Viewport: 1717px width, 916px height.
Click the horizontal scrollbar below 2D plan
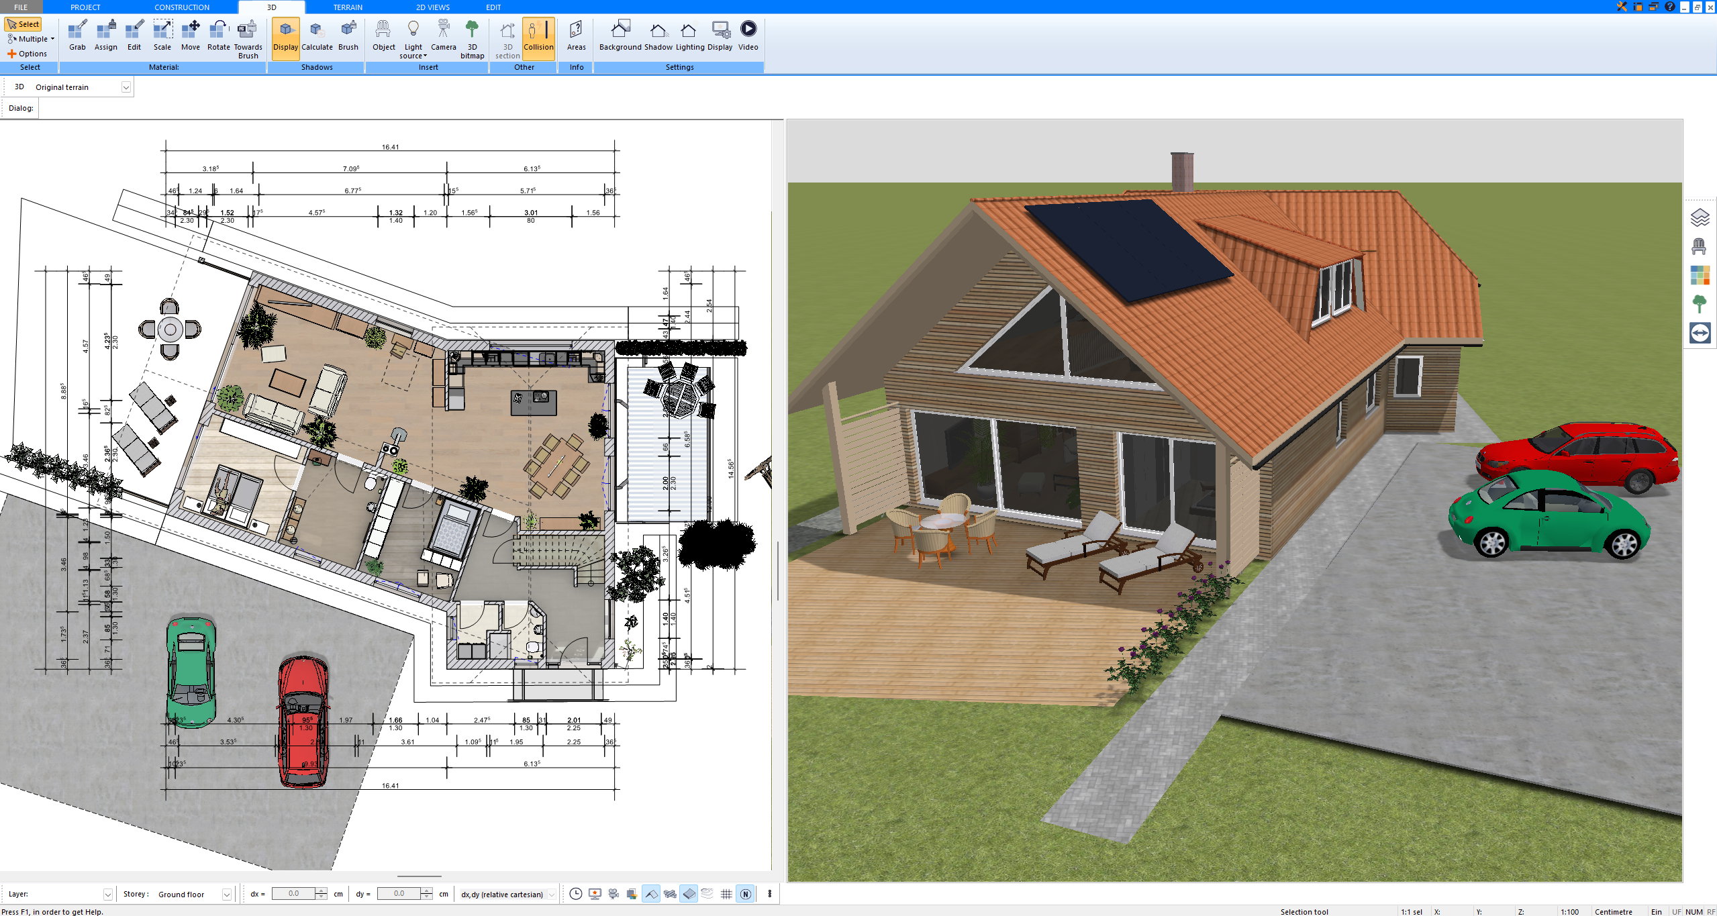click(x=419, y=876)
